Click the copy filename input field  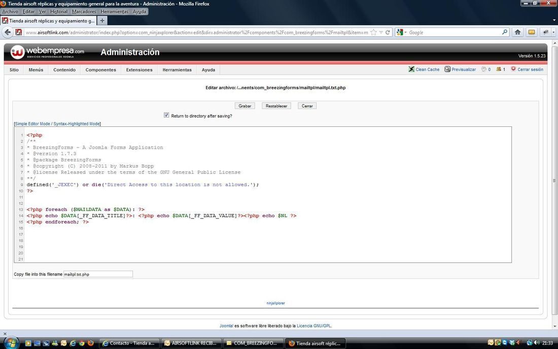98,274
